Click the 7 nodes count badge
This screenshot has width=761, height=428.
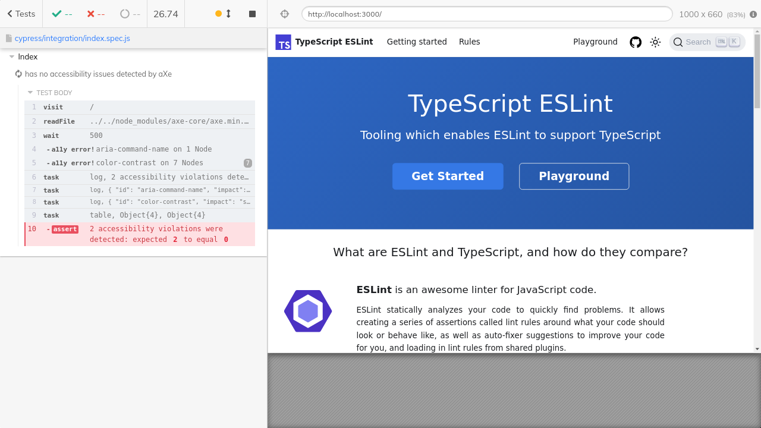[248, 163]
